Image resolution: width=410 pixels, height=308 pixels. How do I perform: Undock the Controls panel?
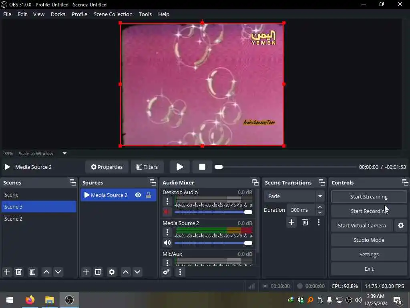(405, 182)
